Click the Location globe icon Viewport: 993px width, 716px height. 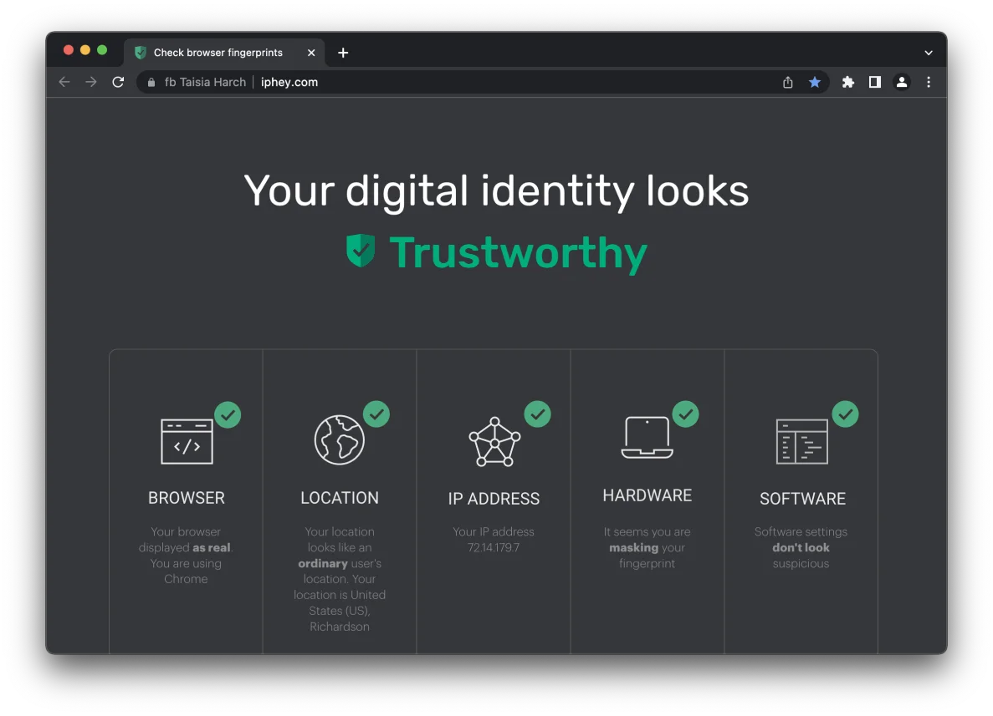point(340,440)
